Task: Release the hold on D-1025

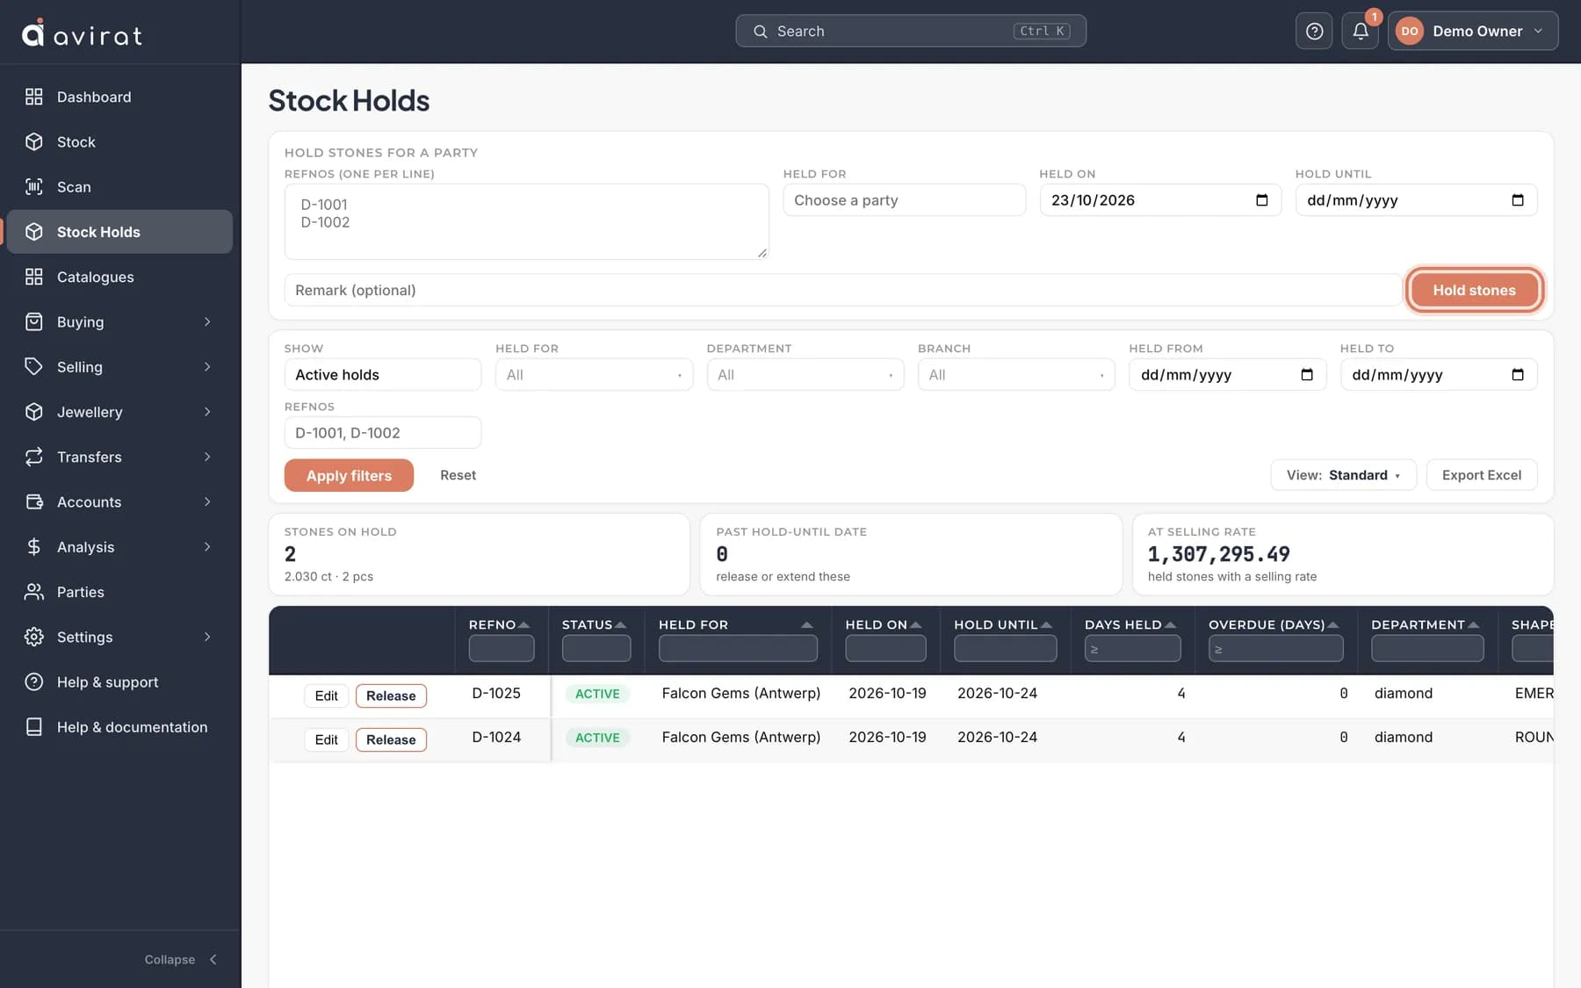Action: click(x=391, y=696)
